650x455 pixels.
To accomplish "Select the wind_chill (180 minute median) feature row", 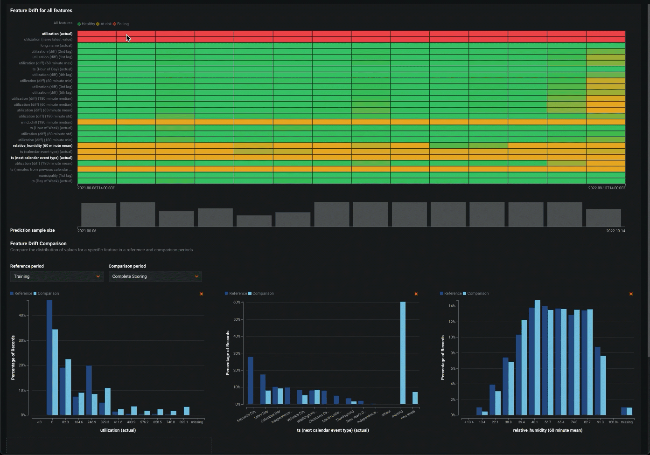I will click(46, 122).
